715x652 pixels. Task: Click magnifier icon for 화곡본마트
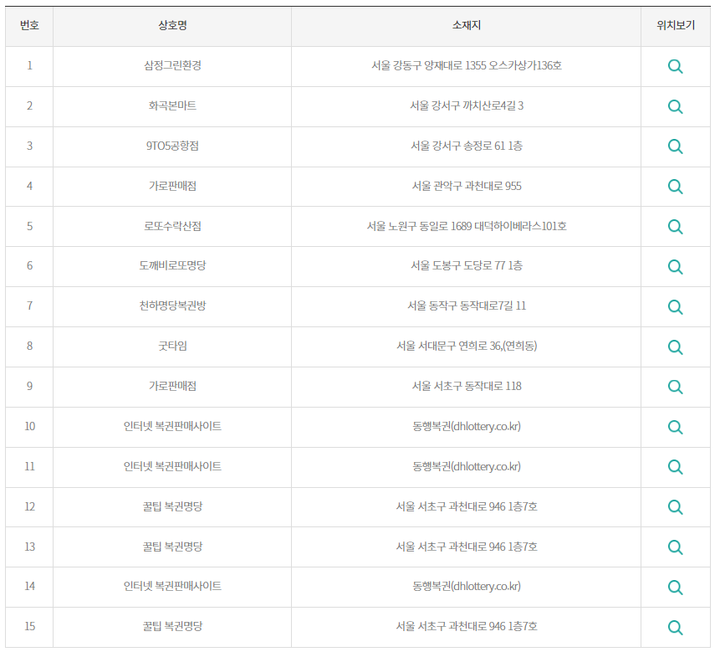click(676, 107)
